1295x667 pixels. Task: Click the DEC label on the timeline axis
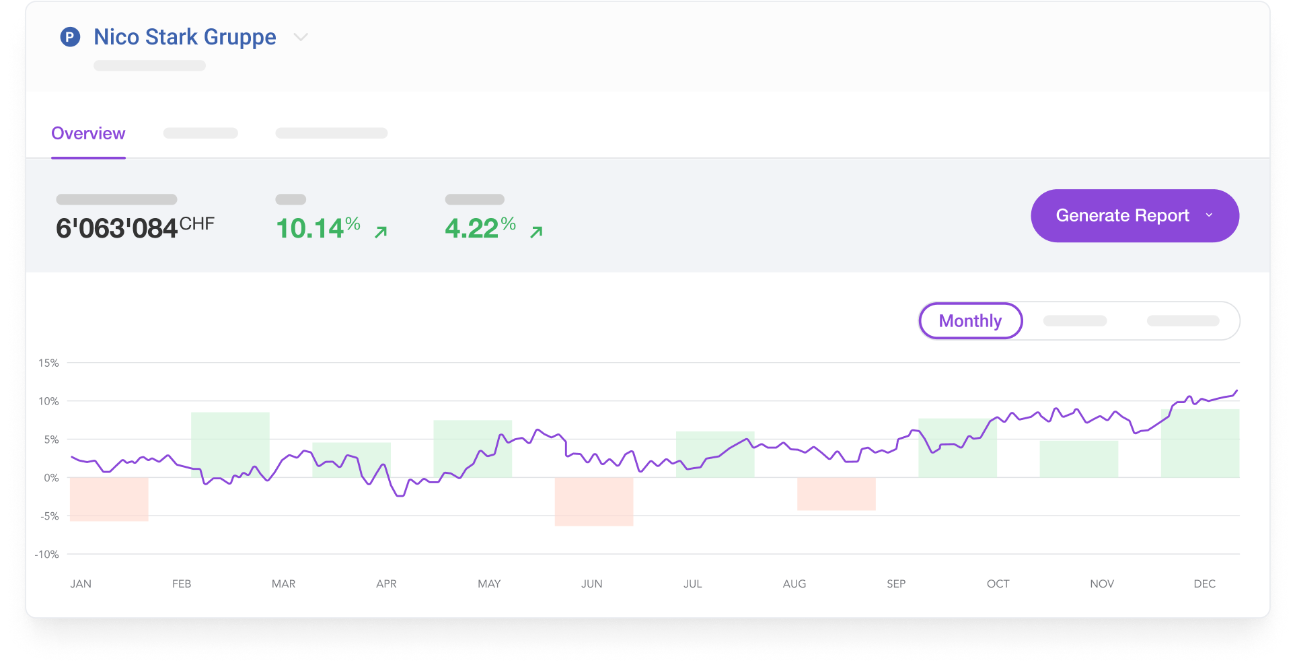coord(1204,584)
